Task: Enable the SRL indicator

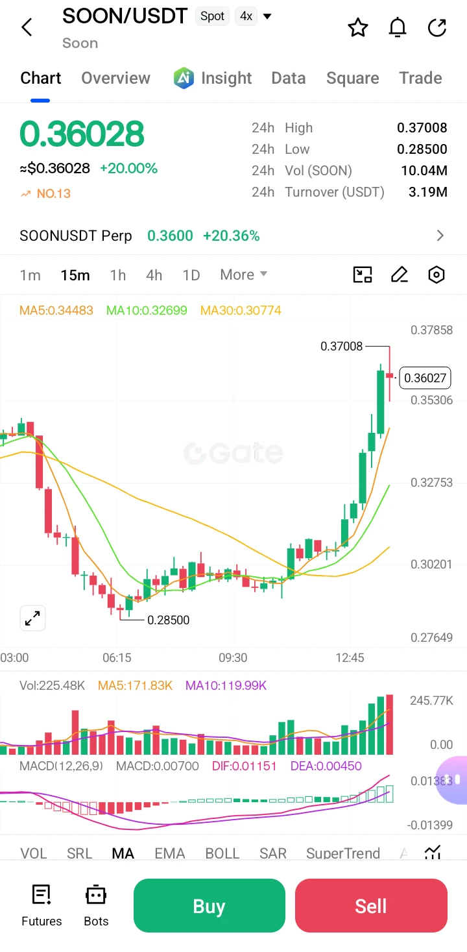Action: (x=79, y=853)
